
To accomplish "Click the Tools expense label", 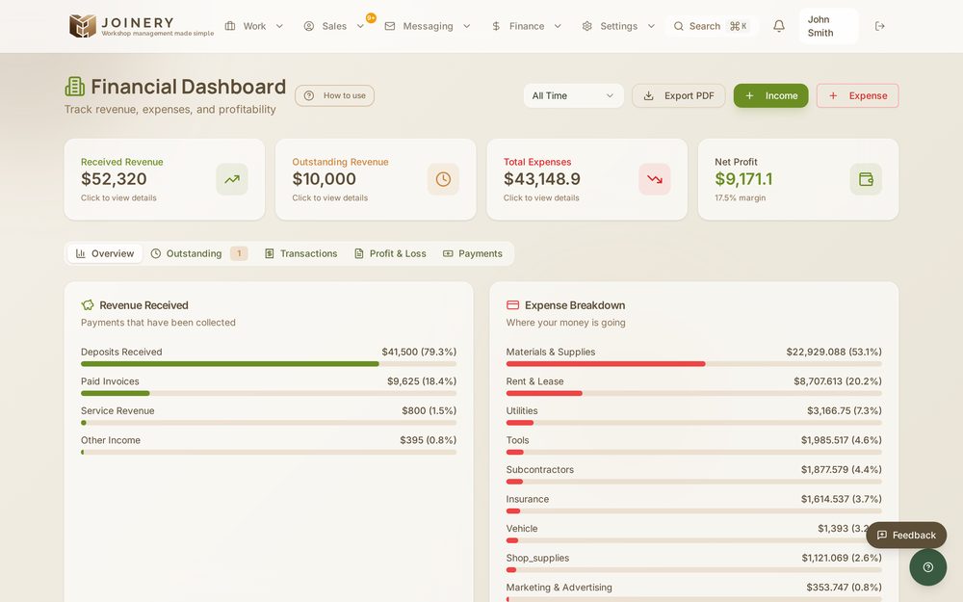I will coord(517,440).
